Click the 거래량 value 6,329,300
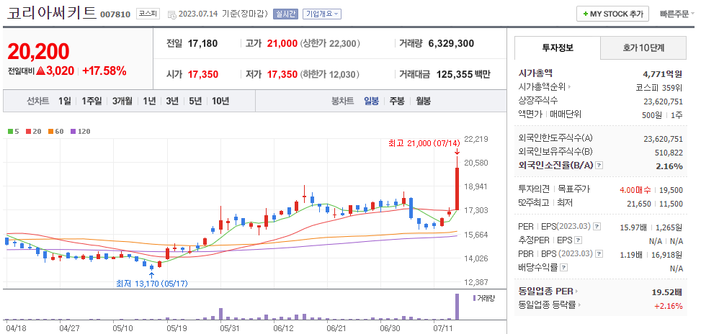 click(x=451, y=43)
